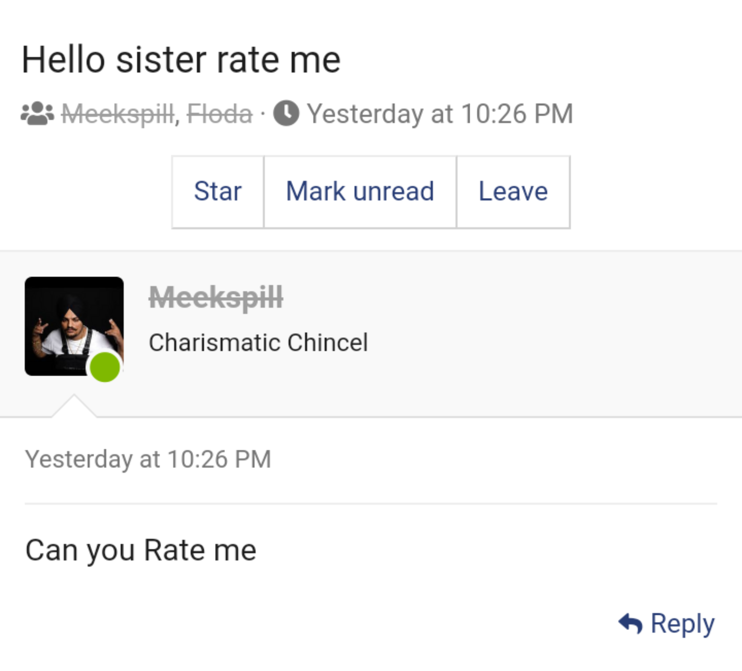Open Floda's profile from the participants list
This screenshot has height=671, width=742.
220,114
